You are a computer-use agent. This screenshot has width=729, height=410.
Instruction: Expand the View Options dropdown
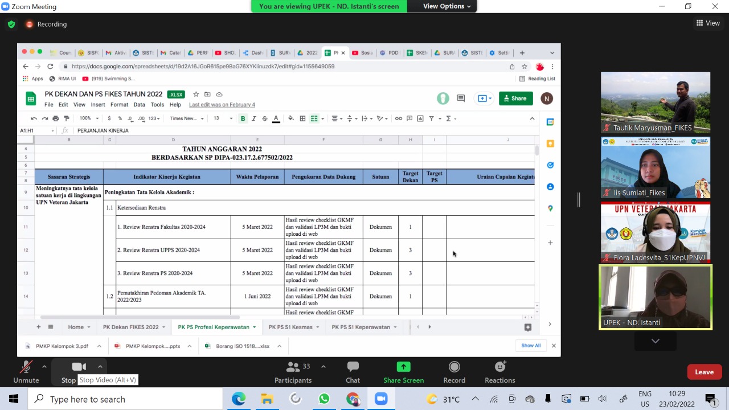tap(447, 6)
